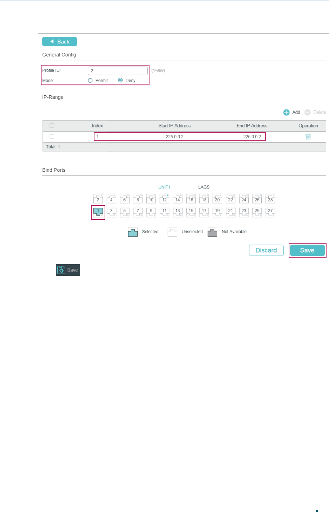Click the End IP Address 225.0.0.2 cell
The width and height of the screenshot is (329, 513).
252,137
